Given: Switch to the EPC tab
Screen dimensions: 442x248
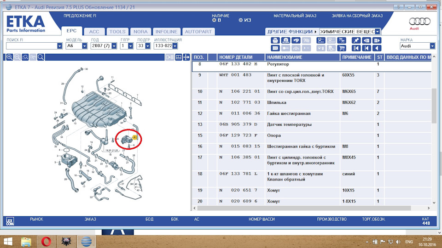Looking at the screenshot, I should [x=72, y=31].
